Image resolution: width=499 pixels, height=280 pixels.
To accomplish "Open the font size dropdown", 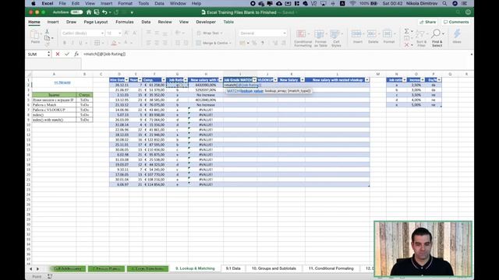I will [119, 33].
